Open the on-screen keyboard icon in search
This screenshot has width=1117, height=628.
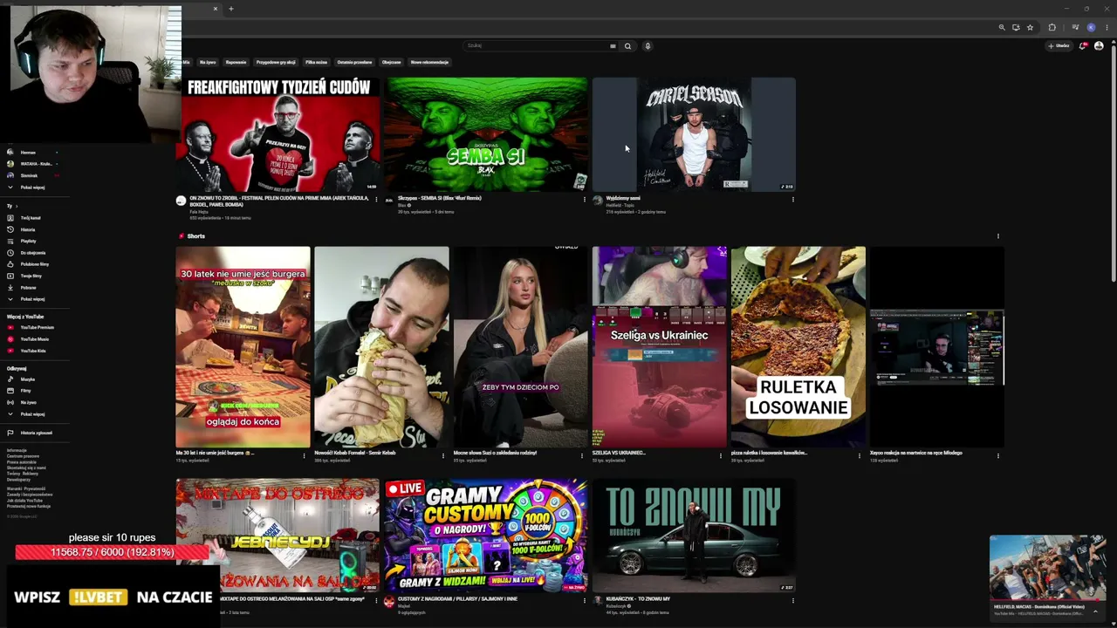(x=613, y=46)
